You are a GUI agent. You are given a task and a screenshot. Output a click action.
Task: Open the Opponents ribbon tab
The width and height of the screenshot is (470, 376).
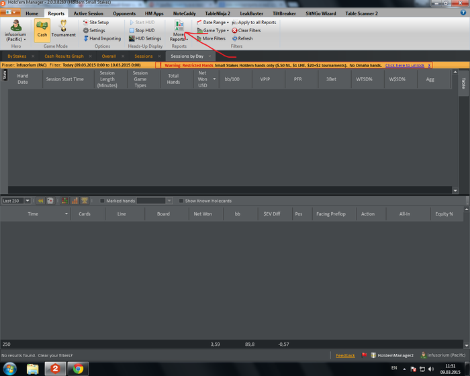pos(124,13)
